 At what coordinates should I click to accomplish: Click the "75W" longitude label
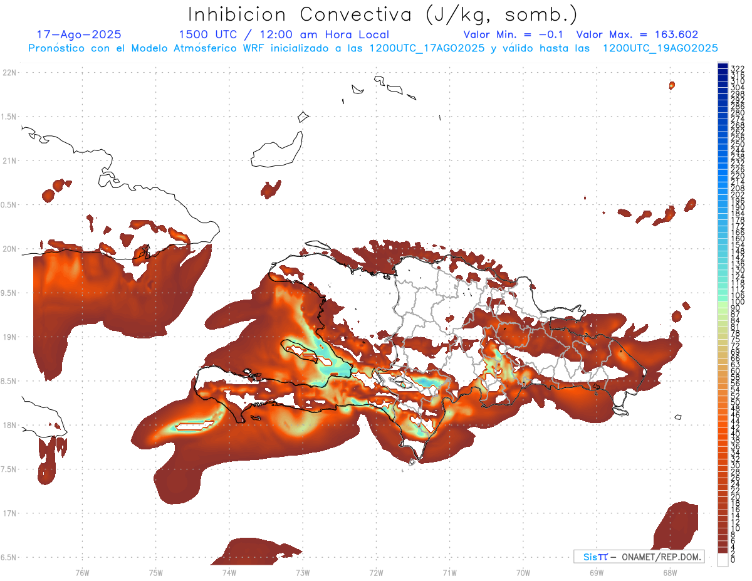[155, 572]
